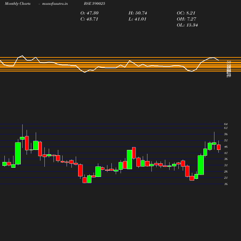The height and width of the screenshot is (241, 241).
Task: Click the "31" price axis label
Action: coord(226,165)
